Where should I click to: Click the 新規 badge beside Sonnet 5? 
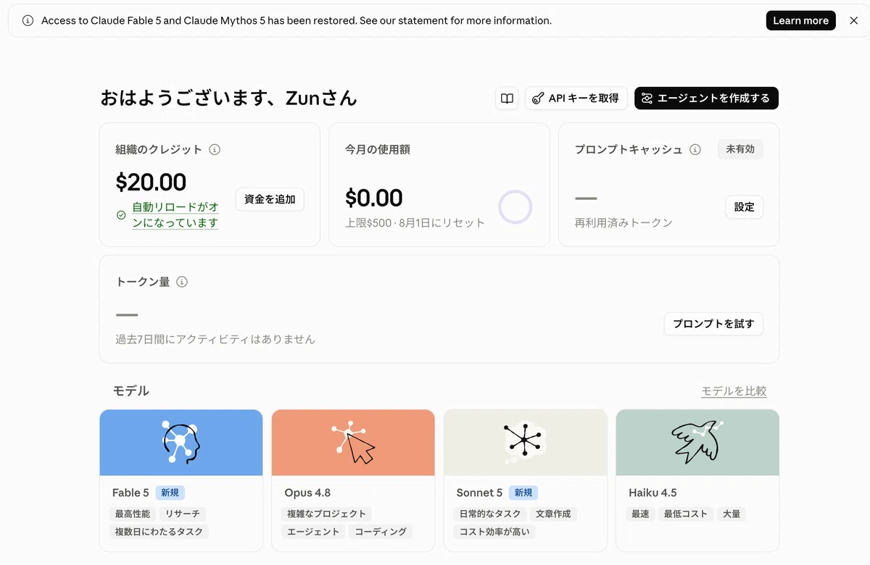pyautogui.click(x=523, y=493)
